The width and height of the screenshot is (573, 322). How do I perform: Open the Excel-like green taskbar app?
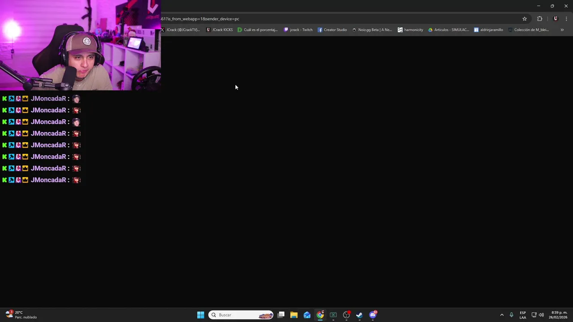(x=333, y=315)
